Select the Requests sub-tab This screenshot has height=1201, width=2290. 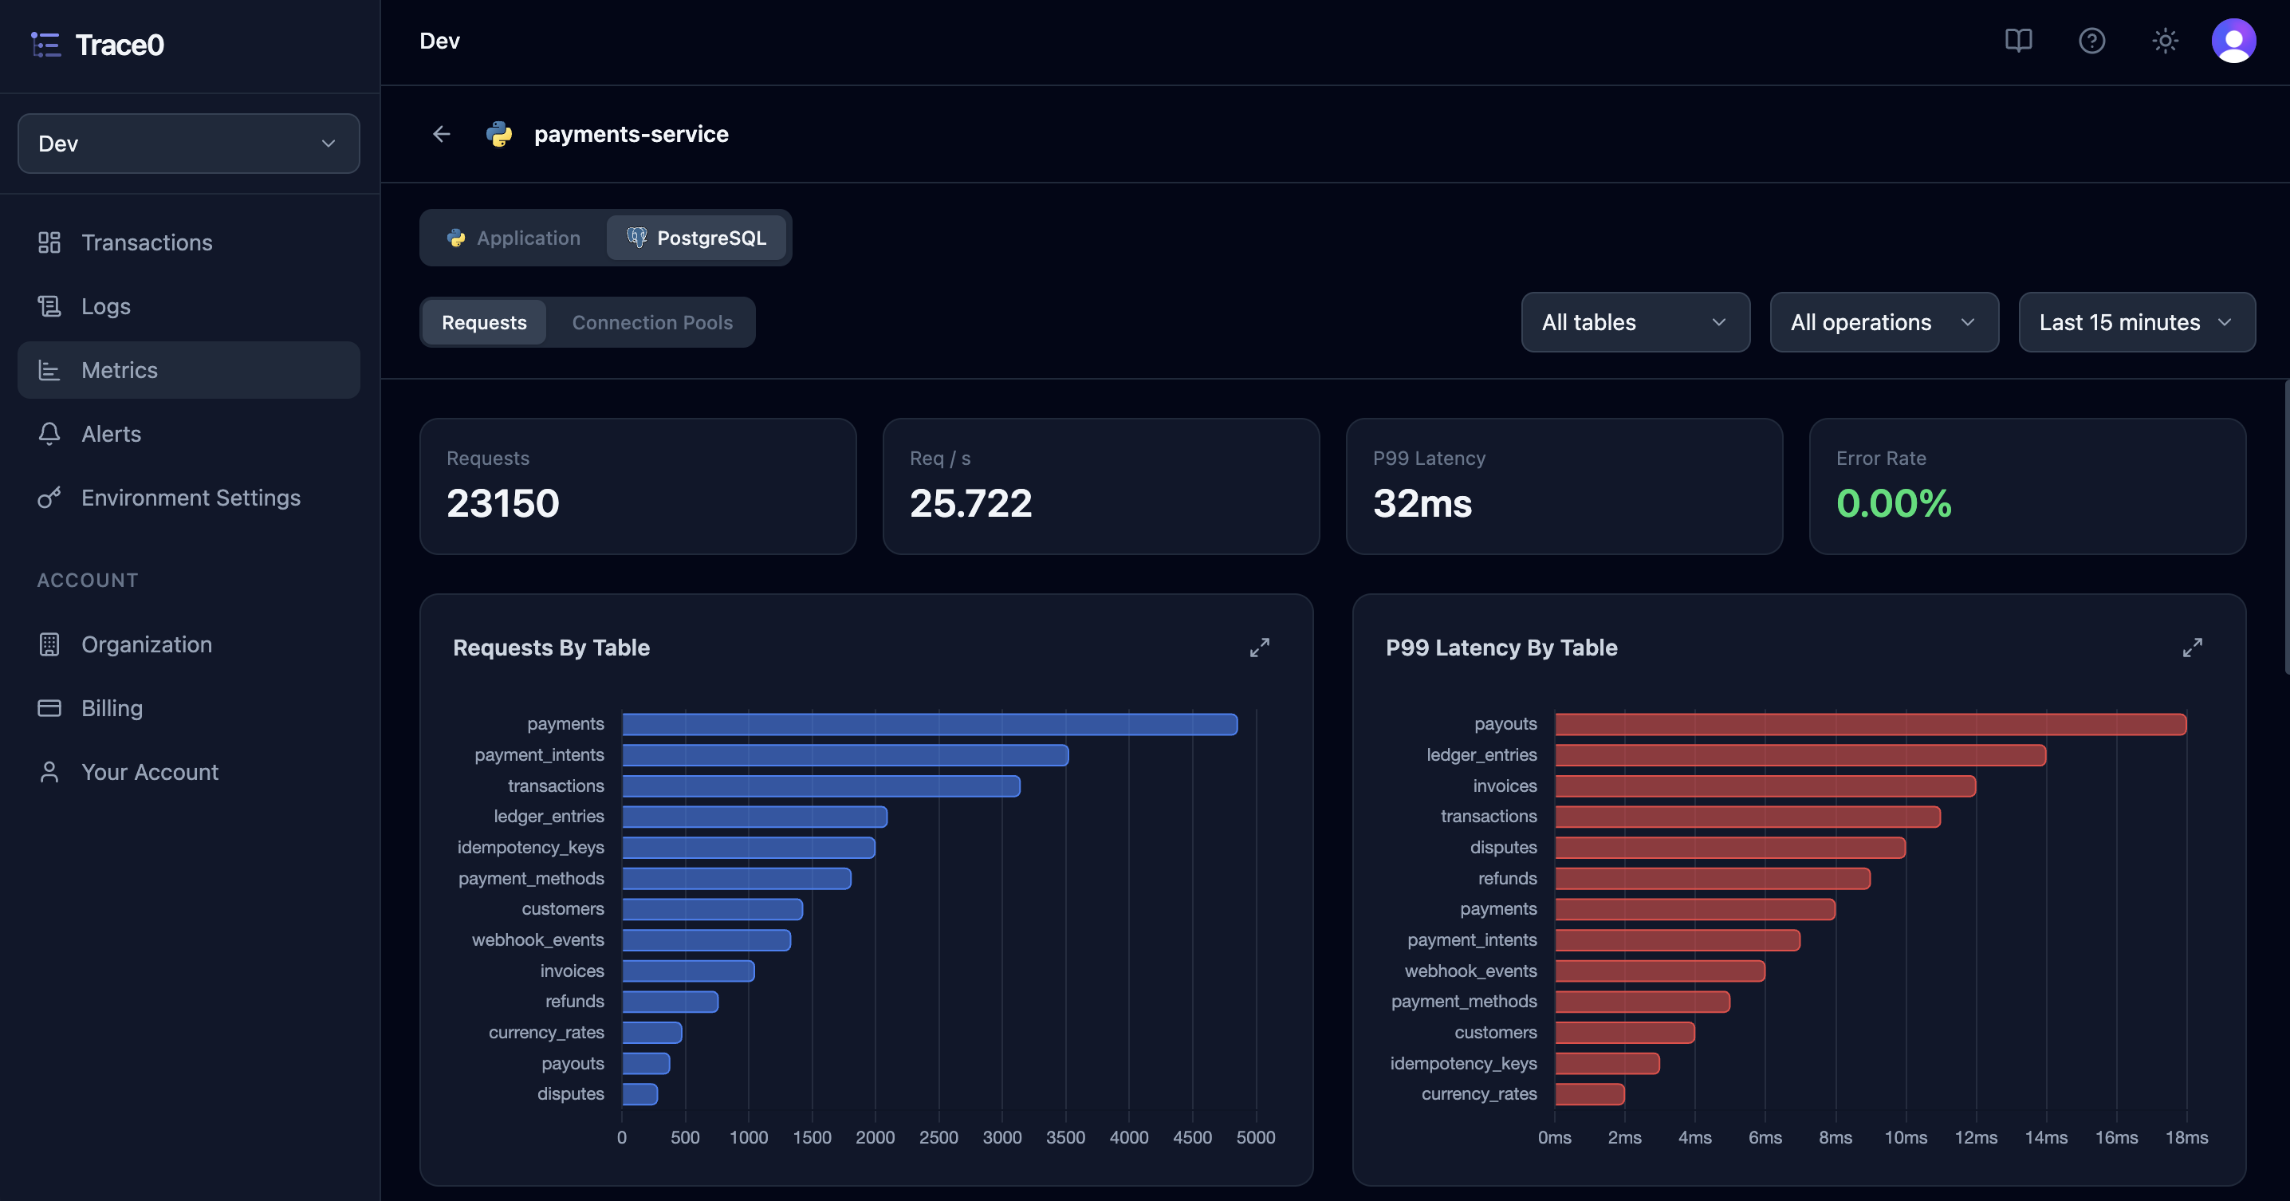485,323
